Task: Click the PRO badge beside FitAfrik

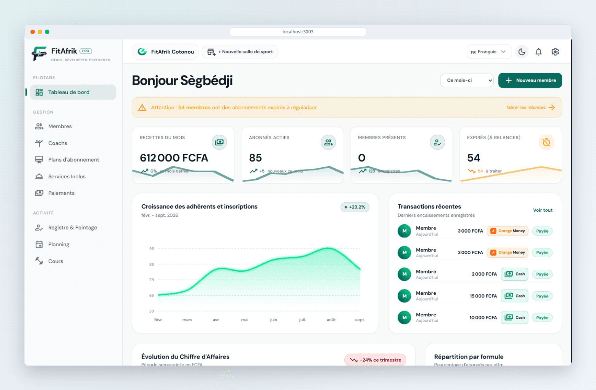Action: tap(86, 51)
